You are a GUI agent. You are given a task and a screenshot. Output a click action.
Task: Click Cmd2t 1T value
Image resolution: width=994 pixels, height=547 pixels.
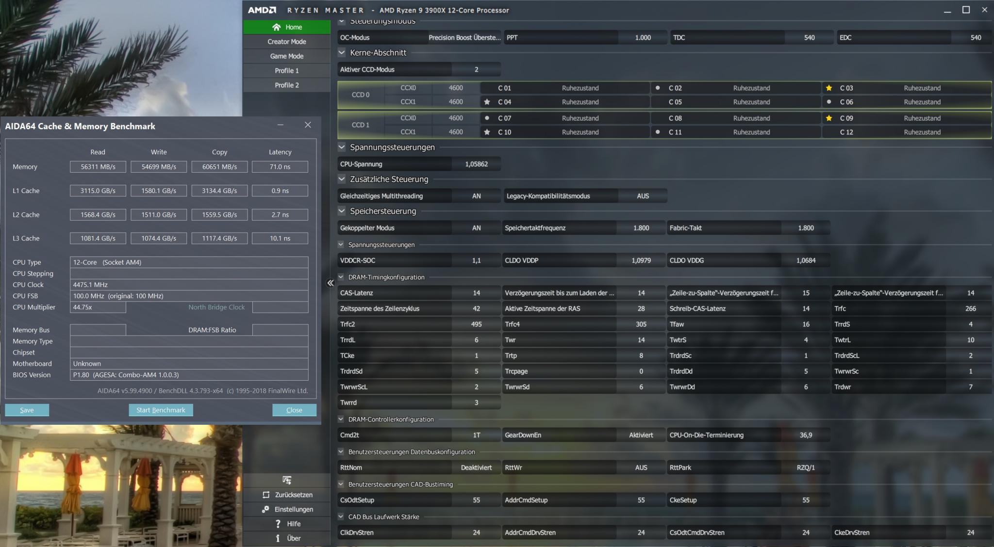(477, 435)
